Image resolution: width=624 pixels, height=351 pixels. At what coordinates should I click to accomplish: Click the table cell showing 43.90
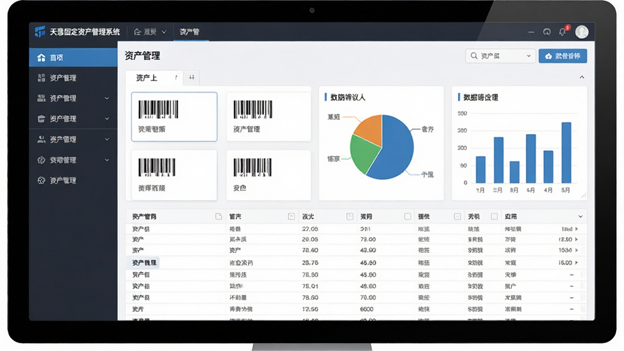tap(368, 250)
